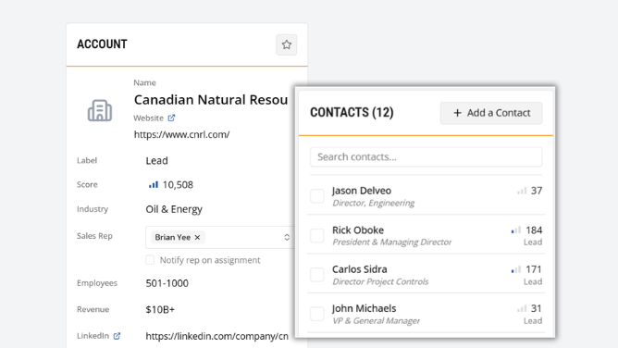The height and width of the screenshot is (348, 618).
Task: Click the Director, Engineering title text
Action: (373, 203)
